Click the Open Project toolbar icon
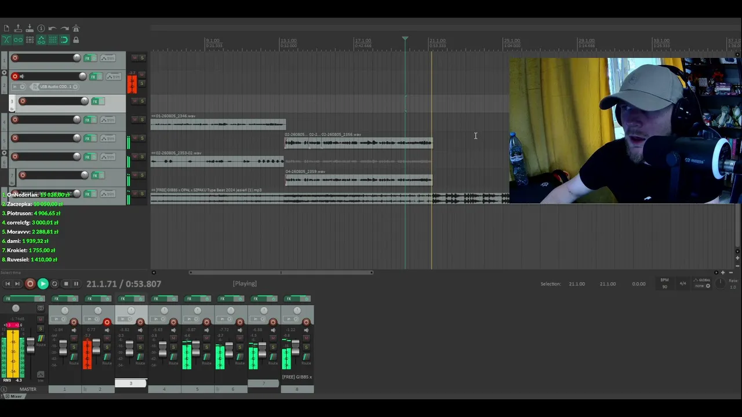The height and width of the screenshot is (417, 742). pos(17,28)
